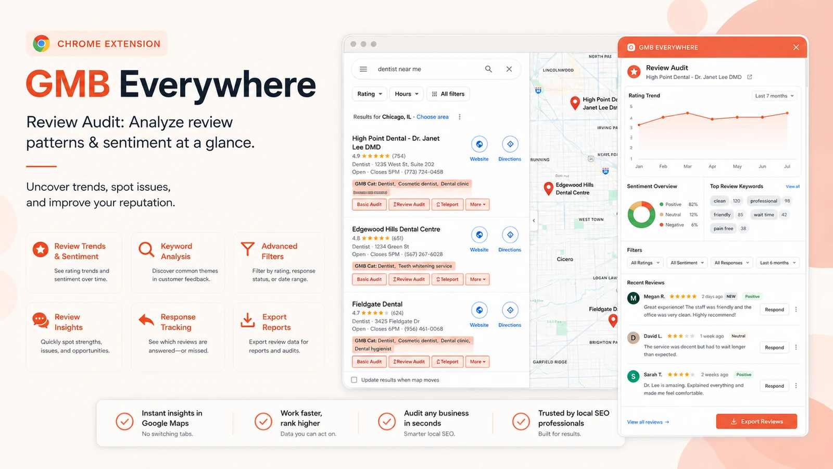Click the High Point Dental listing title
The height and width of the screenshot is (469, 833).
coord(396,143)
